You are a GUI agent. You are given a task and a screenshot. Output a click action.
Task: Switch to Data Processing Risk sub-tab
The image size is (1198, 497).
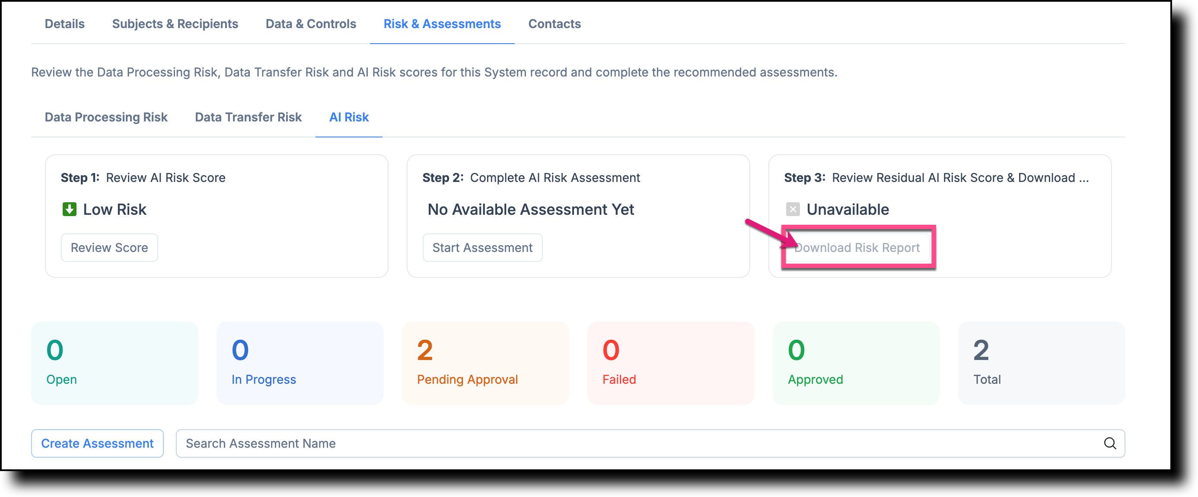pyautogui.click(x=106, y=117)
